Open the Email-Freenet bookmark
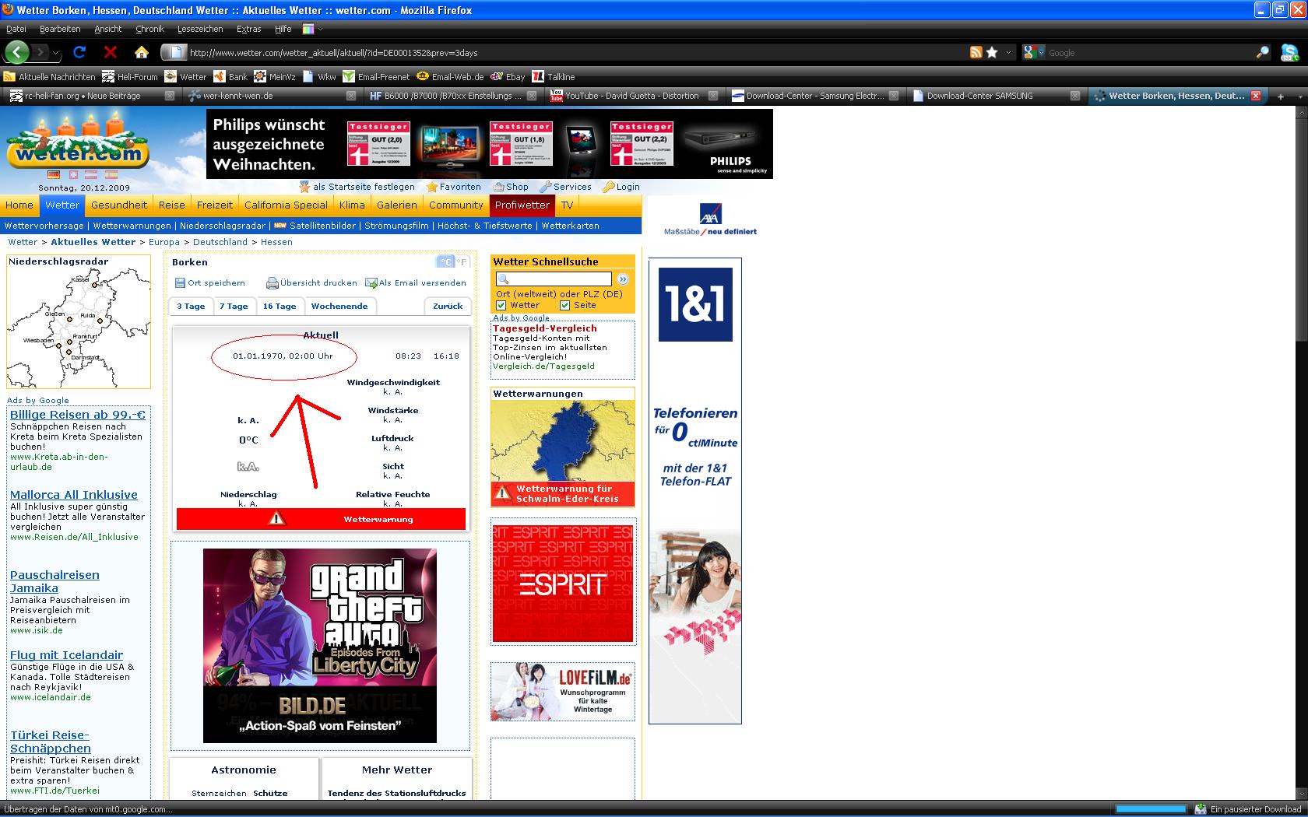Image resolution: width=1308 pixels, height=817 pixels. click(x=376, y=77)
